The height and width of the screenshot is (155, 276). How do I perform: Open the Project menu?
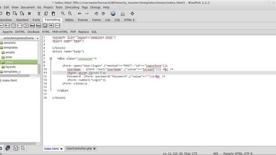(48, 7)
